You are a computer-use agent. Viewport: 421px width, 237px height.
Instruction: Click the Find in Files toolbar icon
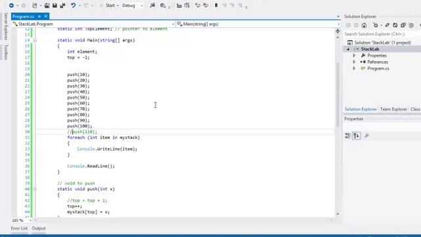coord(163,5)
